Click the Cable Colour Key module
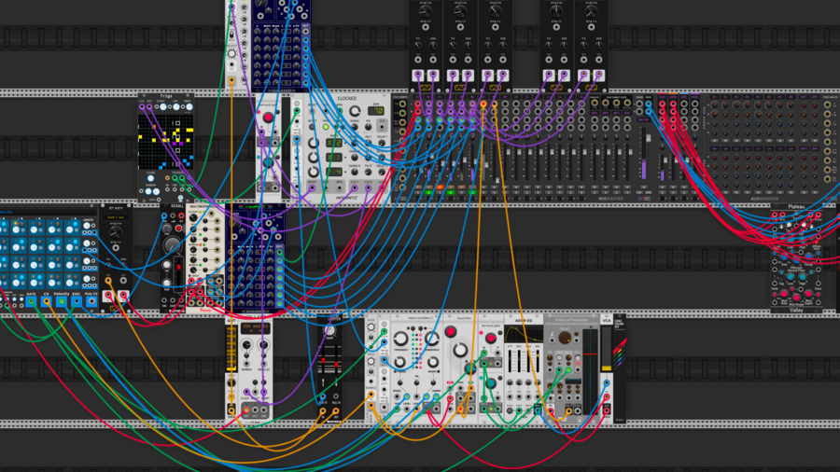840x472 pixels. click(620, 368)
